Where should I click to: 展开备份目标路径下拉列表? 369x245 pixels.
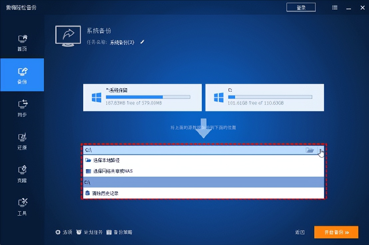tap(321, 150)
